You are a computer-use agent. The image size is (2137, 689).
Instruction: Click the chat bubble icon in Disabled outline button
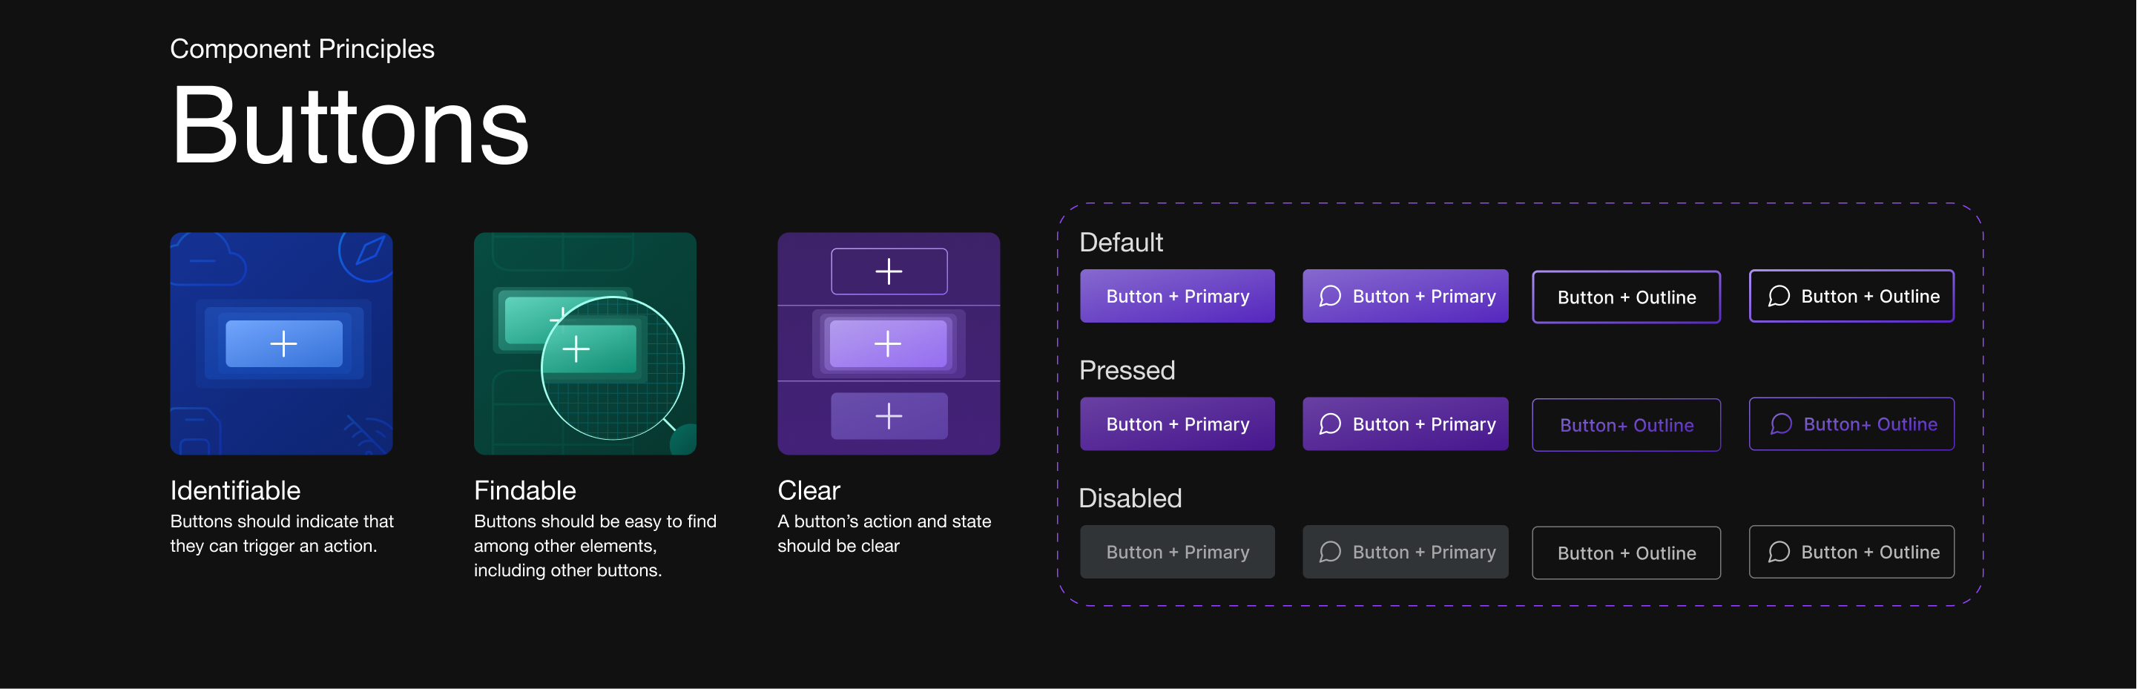pos(1779,551)
